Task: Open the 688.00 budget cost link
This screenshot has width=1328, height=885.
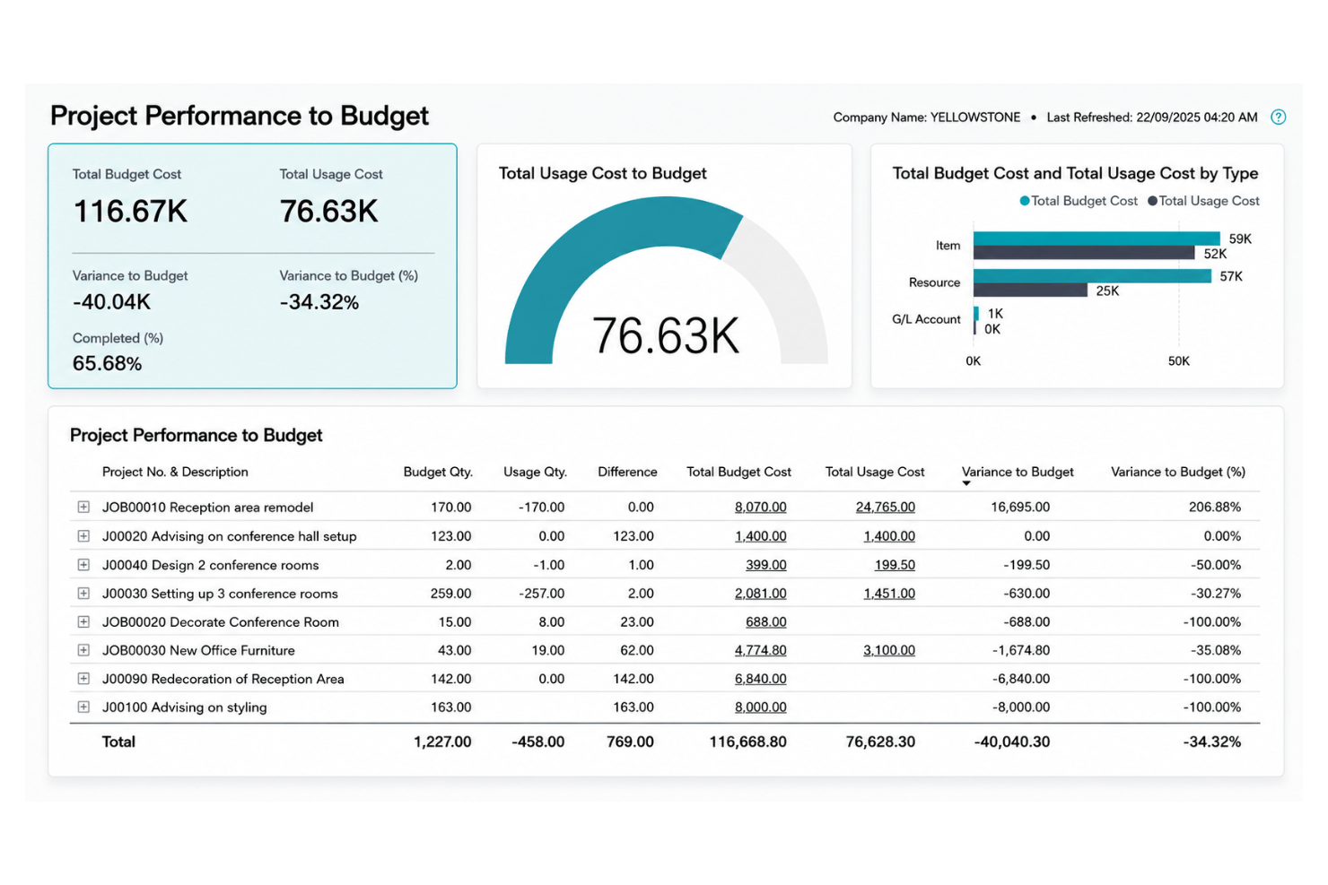Action: click(765, 622)
